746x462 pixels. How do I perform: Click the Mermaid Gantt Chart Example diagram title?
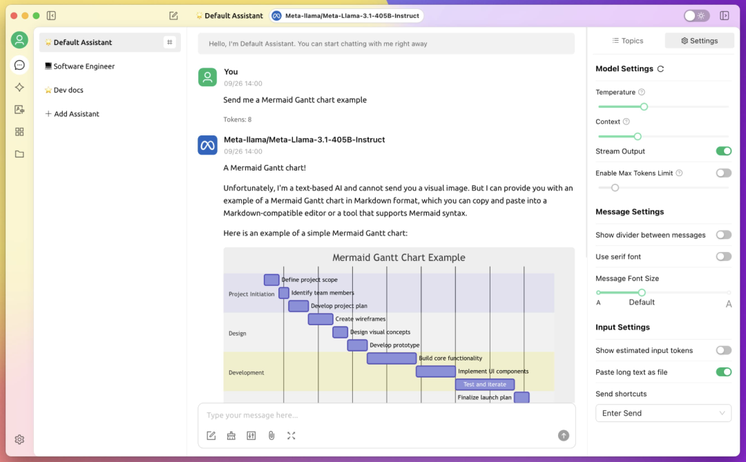pyautogui.click(x=399, y=258)
